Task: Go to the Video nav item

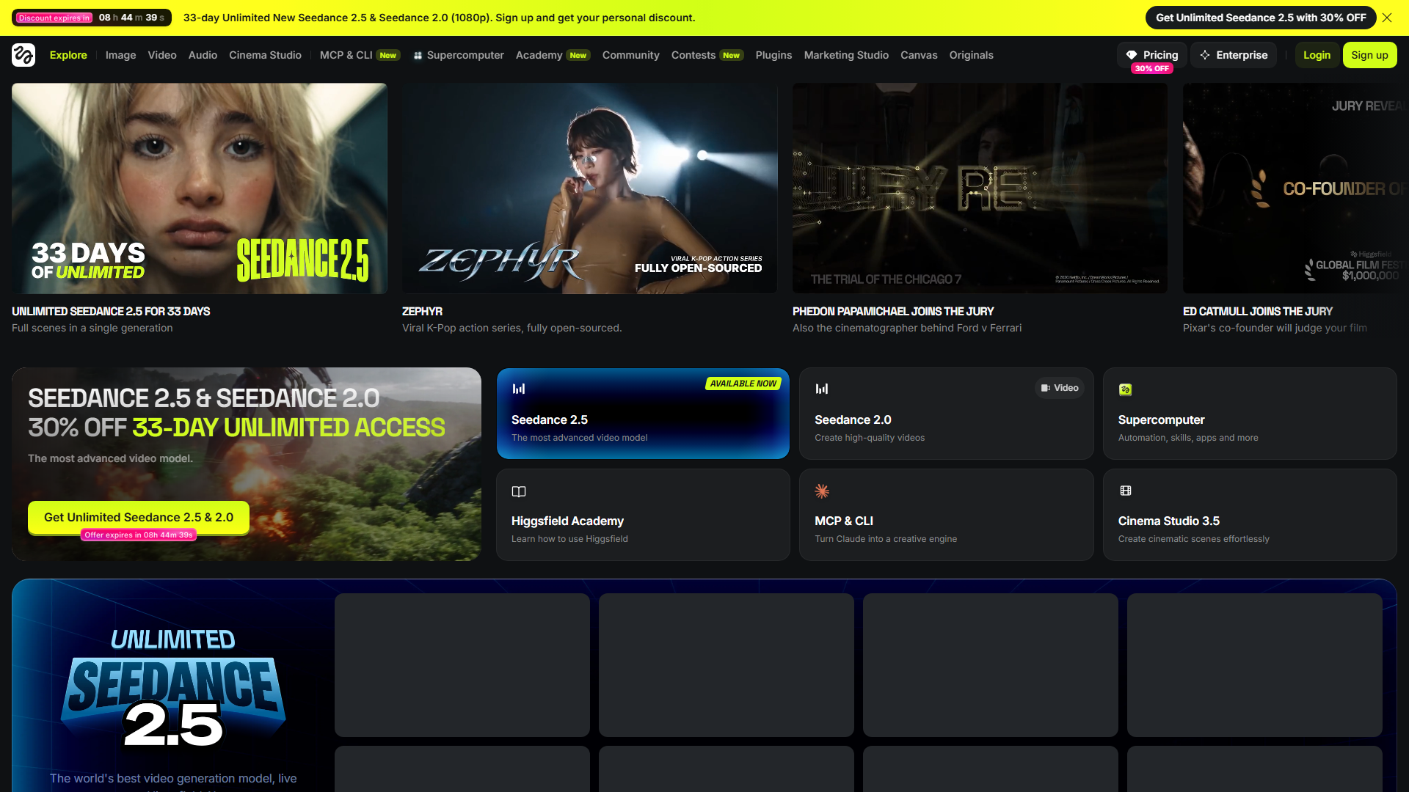Action: [x=162, y=55]
